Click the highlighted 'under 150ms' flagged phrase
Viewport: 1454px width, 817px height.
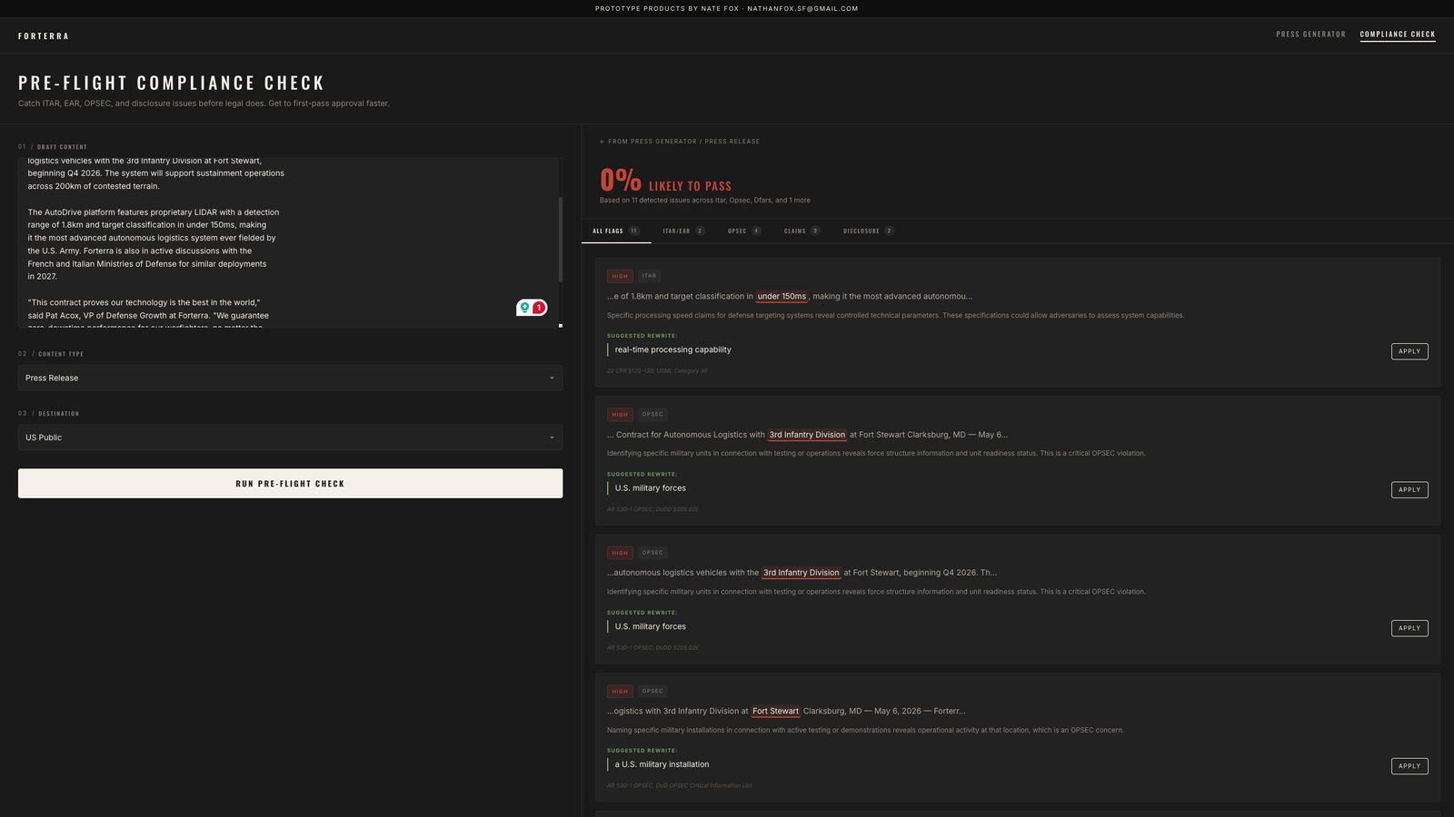[x=782, y=296]
